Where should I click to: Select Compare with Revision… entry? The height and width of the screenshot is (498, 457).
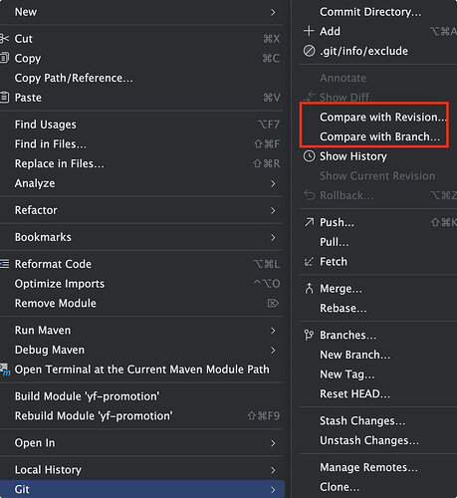coord(383,117)
